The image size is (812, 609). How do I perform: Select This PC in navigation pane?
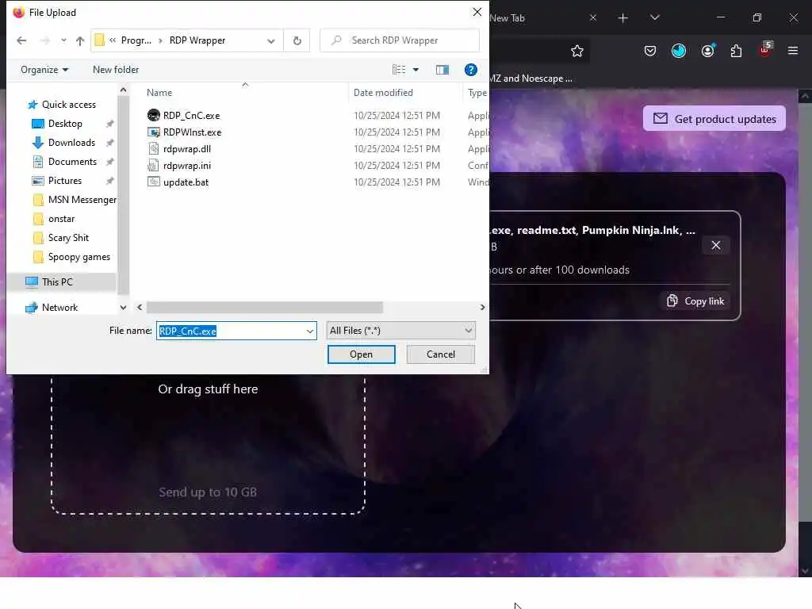[57, 282]
